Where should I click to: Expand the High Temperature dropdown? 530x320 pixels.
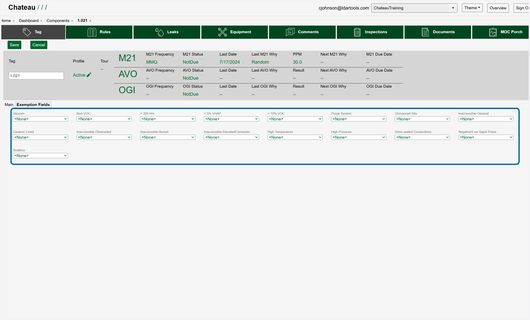point(295,137)
